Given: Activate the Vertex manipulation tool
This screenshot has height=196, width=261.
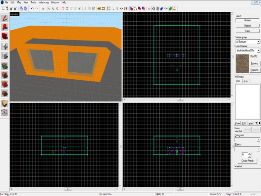Looking at the screenshot, I should (5, 113).
